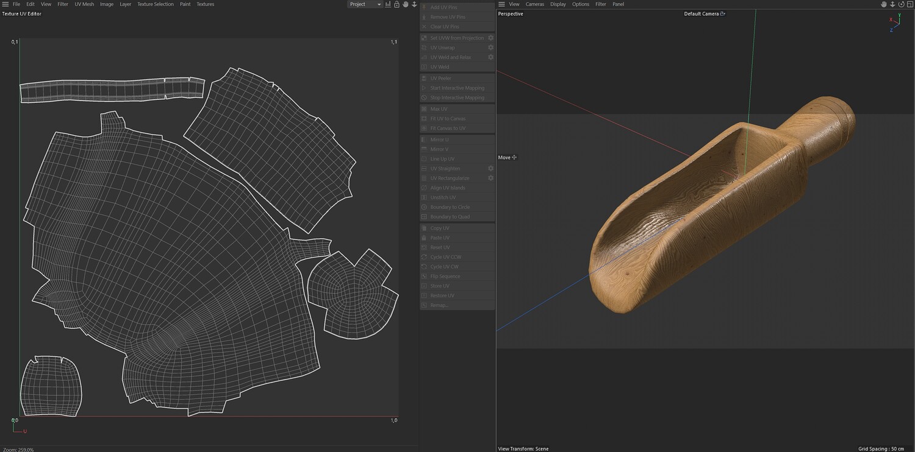Click the Default Camera link icon
915x452 pixels.
[723, 13]
